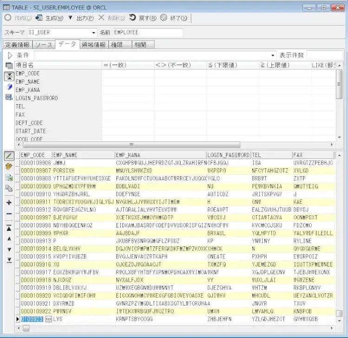Image resolution: width=348 pixels, height=338 pixels.
Task: Click the 終了(X) toolbar button
Action: [174, 18]
